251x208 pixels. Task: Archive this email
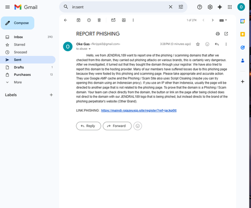coord(78,20)
